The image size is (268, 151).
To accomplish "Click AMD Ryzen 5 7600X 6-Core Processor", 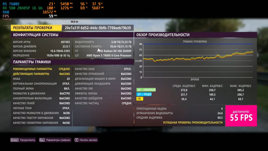I will [x=109, y=55].
